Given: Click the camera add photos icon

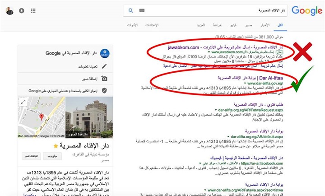Looking at the screenshot, I should tap(104, 79).
